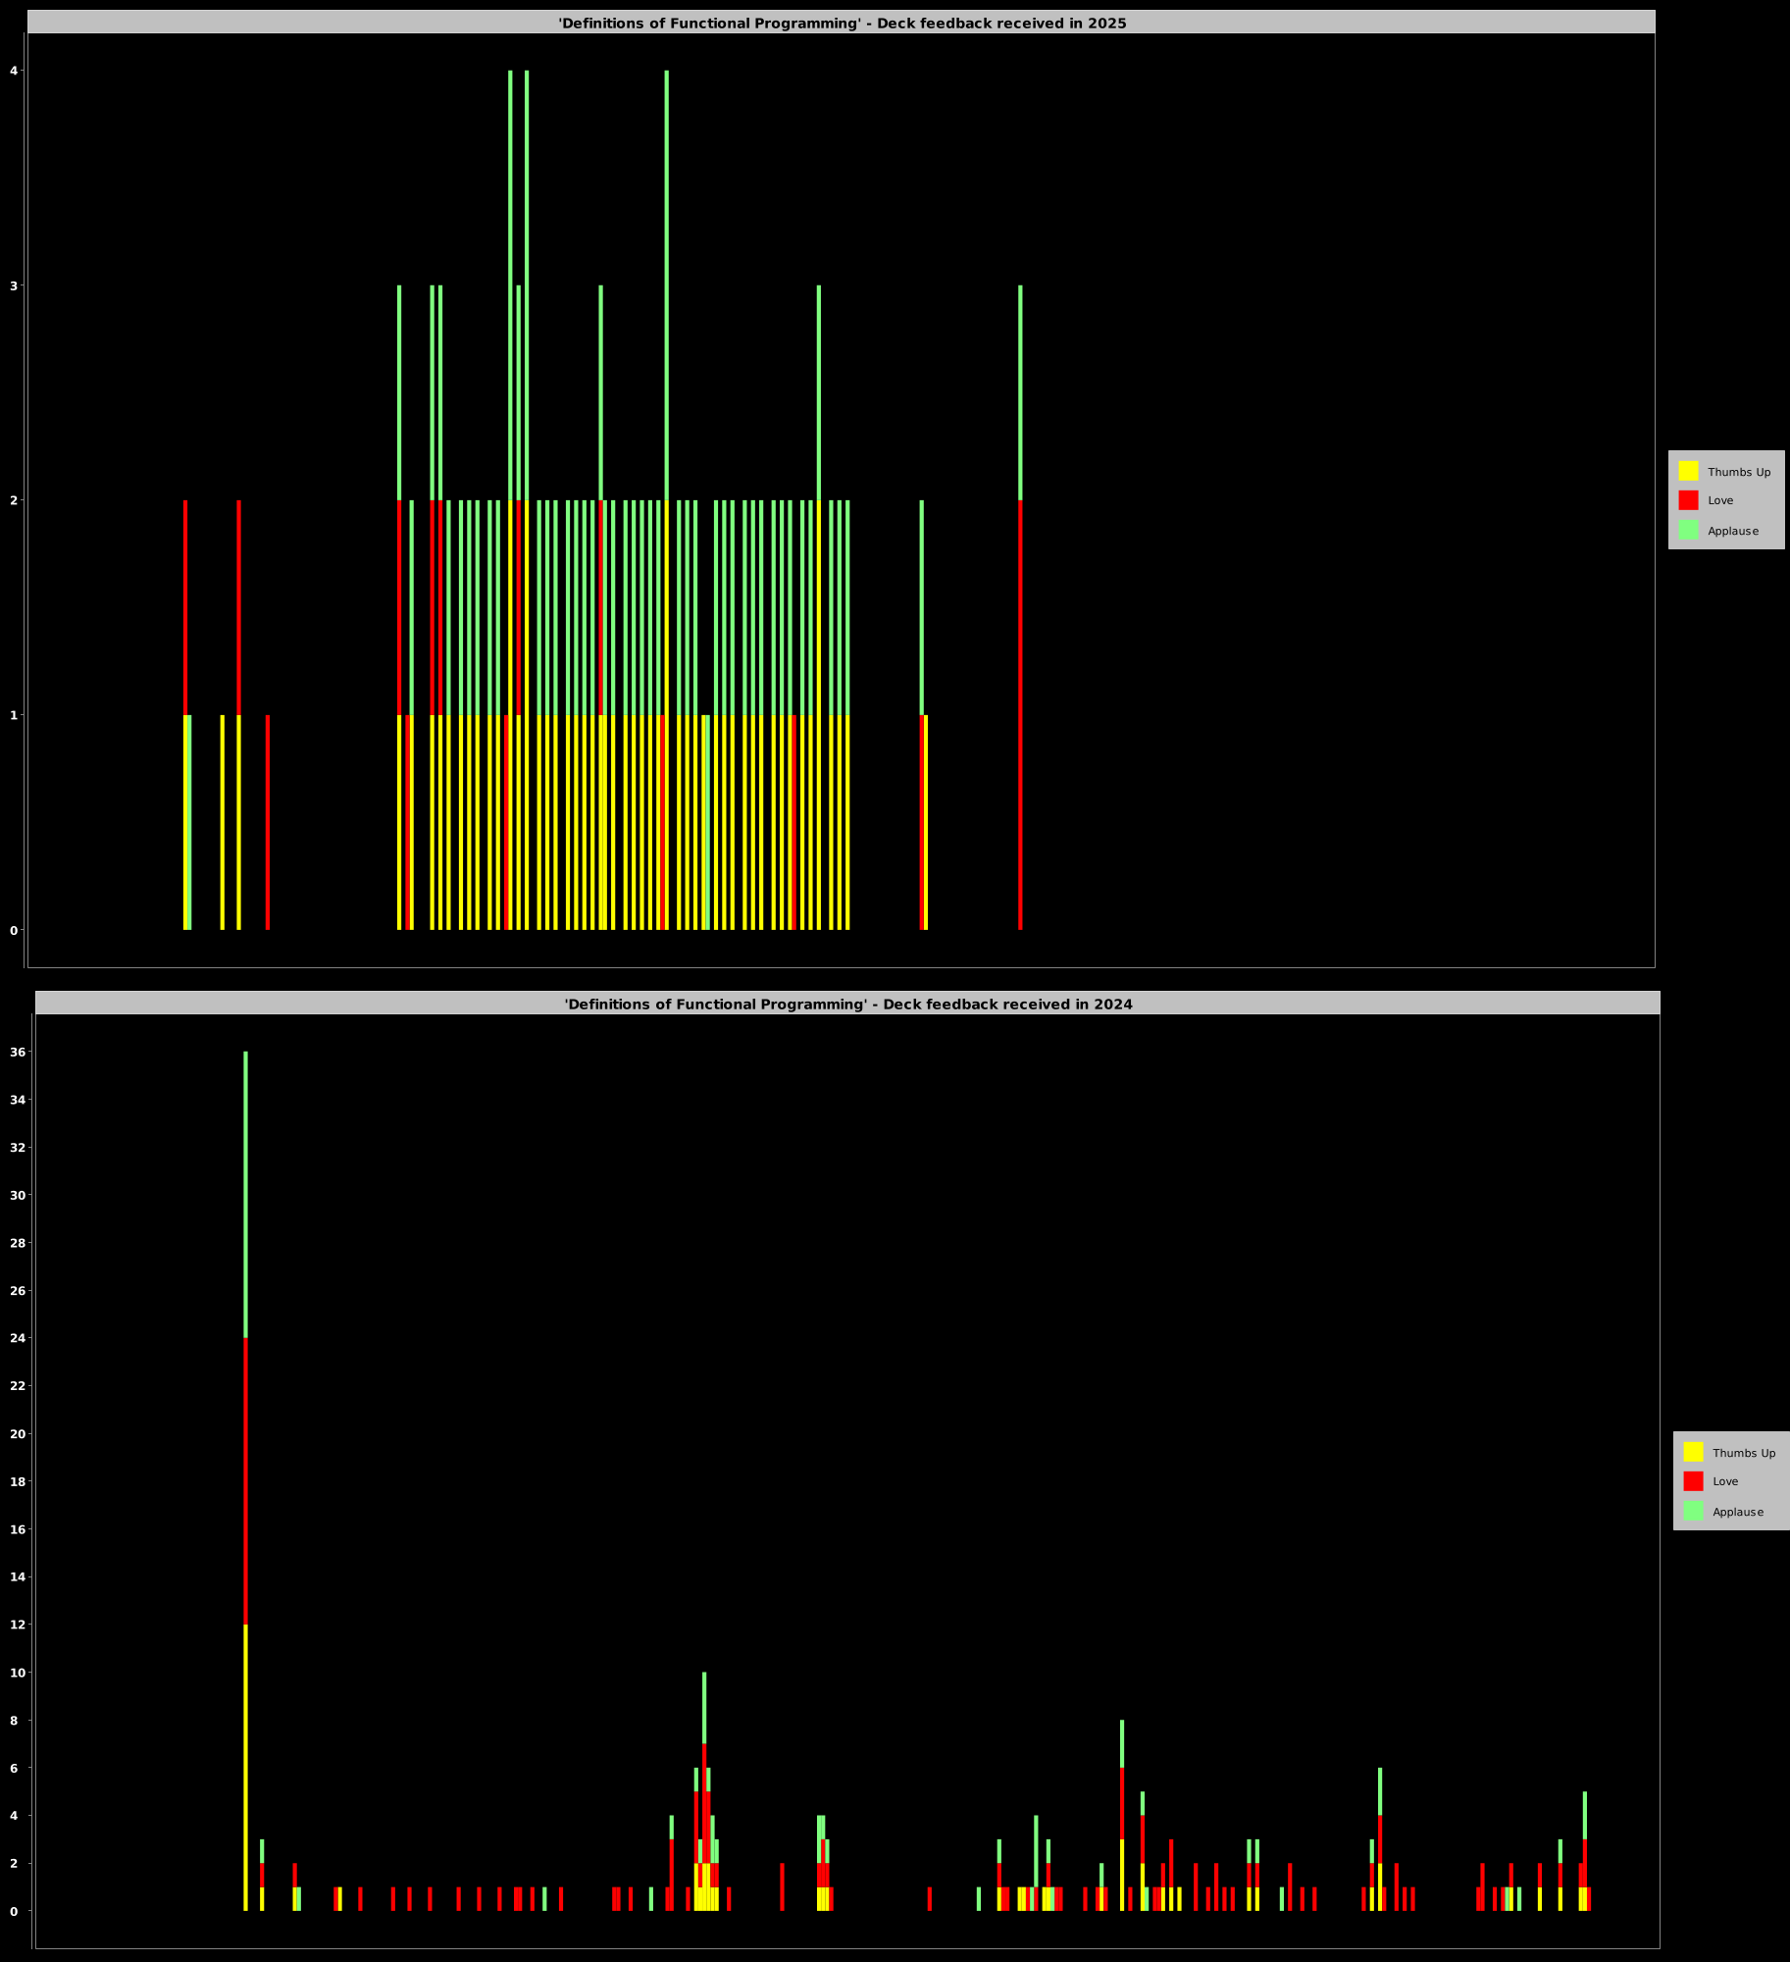Click 'Applause' label in the 2024 legend

click(x=1738, y=1512)
